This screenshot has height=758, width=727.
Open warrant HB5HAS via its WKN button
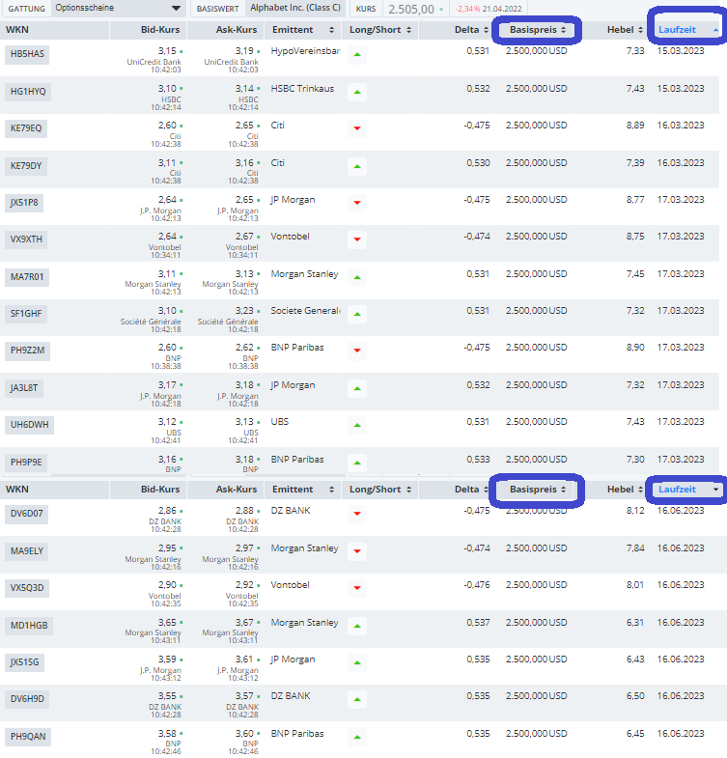[x=27, y=54]
